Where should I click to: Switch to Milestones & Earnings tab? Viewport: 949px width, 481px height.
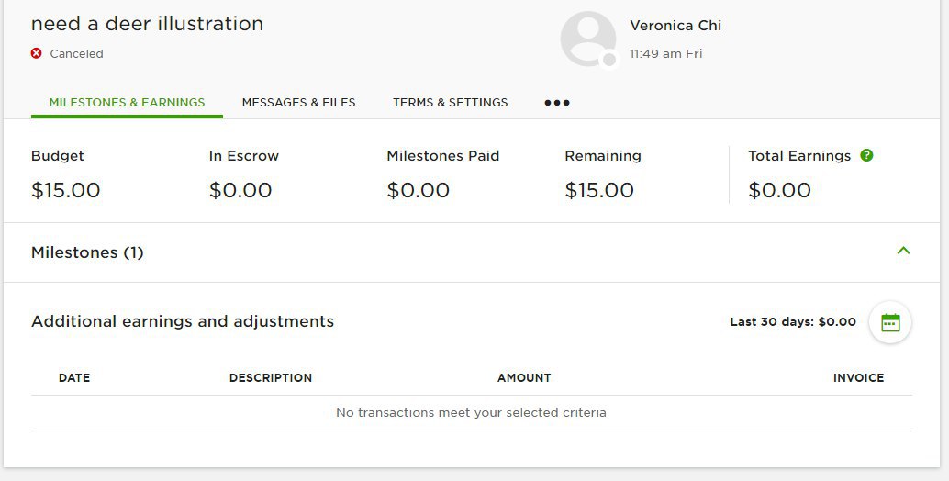click(127, 103)
